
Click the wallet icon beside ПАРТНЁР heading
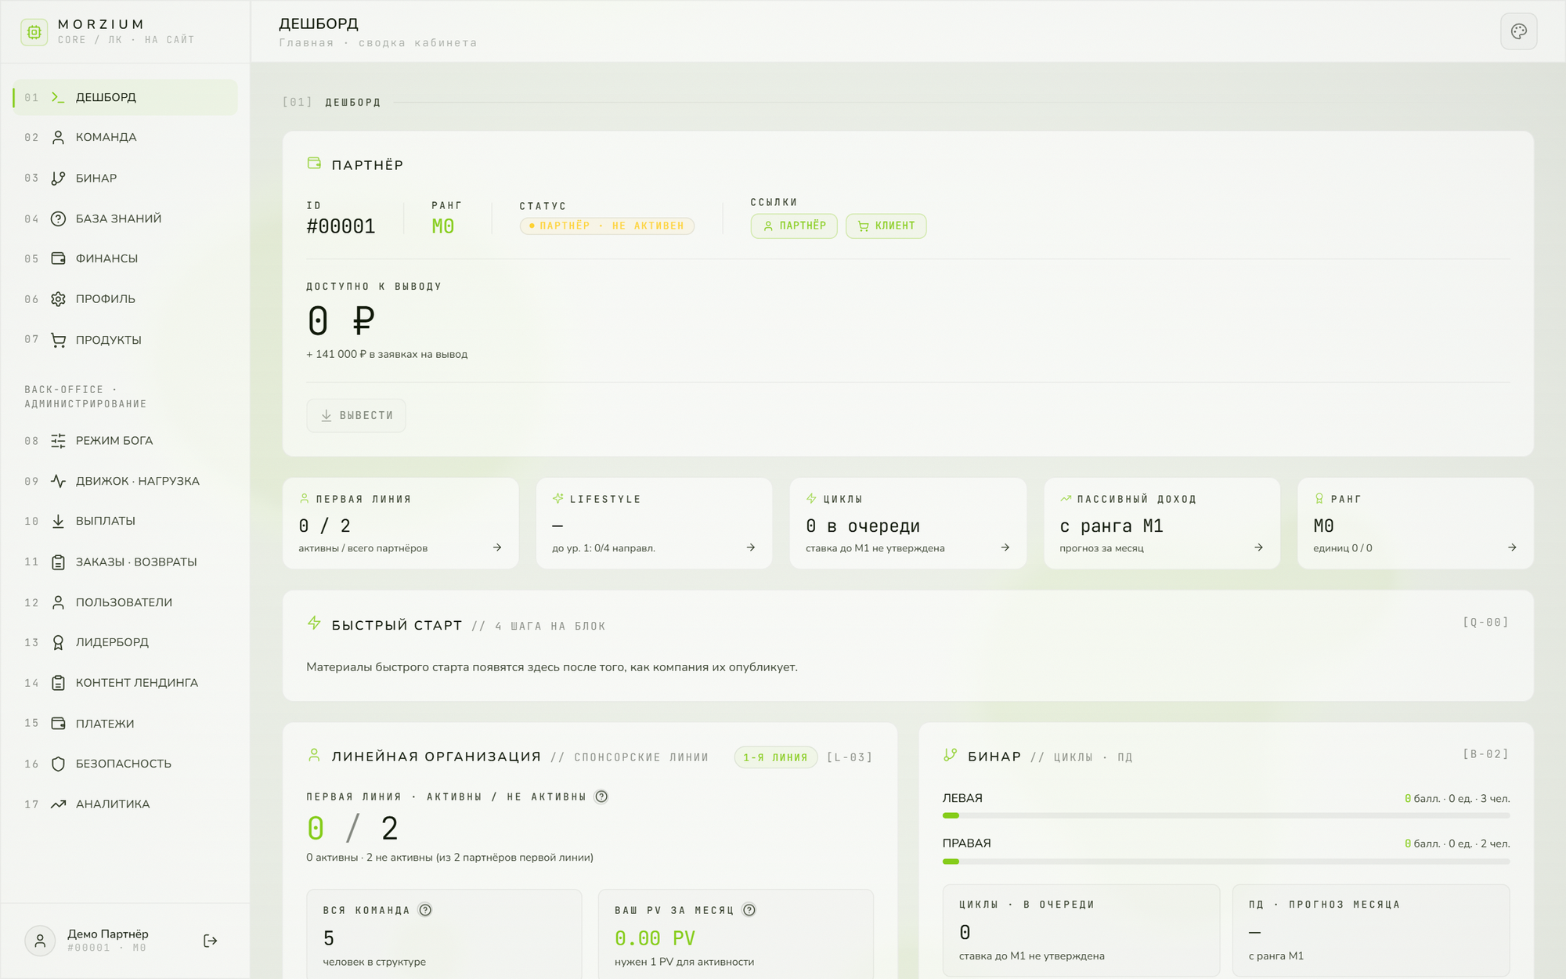[314, 163]
